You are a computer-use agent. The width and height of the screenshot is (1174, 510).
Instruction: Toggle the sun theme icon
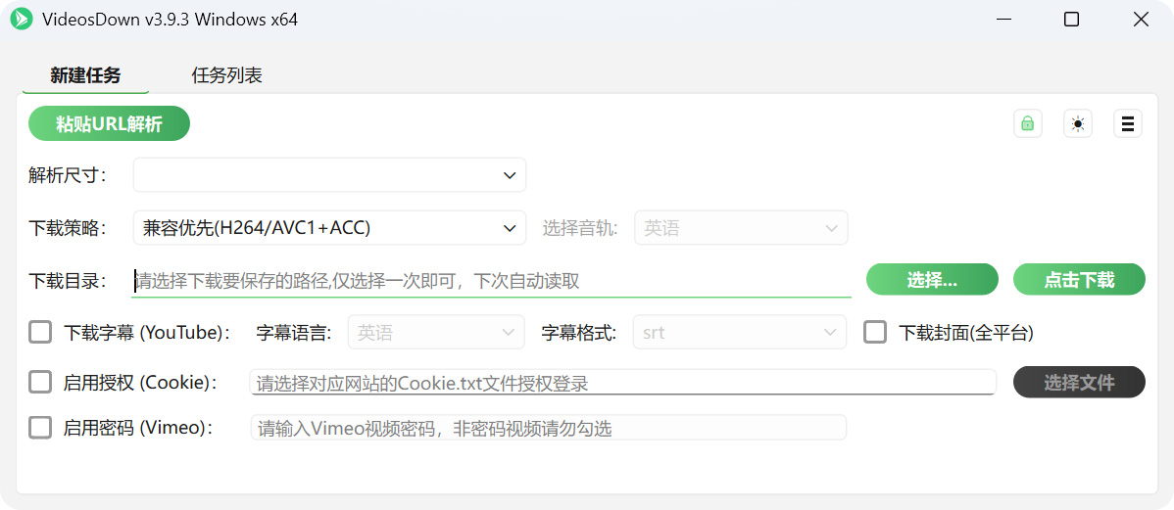(x=1078, y=123)
